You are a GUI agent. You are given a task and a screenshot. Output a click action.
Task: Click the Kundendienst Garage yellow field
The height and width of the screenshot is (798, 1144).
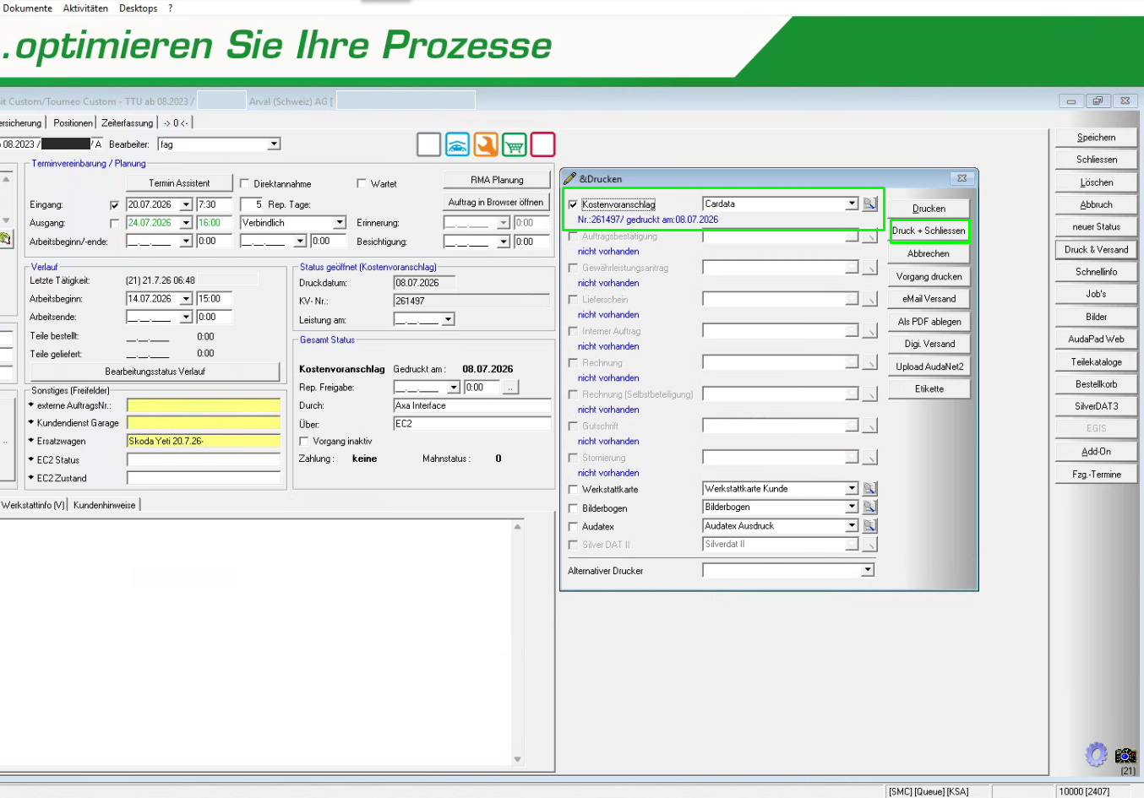[203, 422]
